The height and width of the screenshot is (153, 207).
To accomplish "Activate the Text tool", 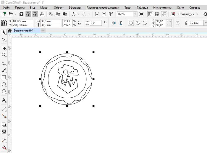I will tap(4, 101).
